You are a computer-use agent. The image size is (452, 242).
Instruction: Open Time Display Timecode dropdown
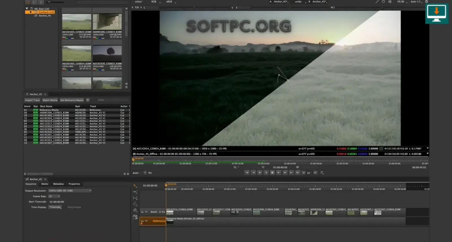[x=55, y=207]
